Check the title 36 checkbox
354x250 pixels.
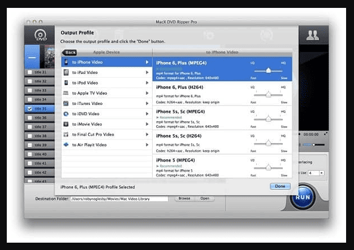coord(29,118)
